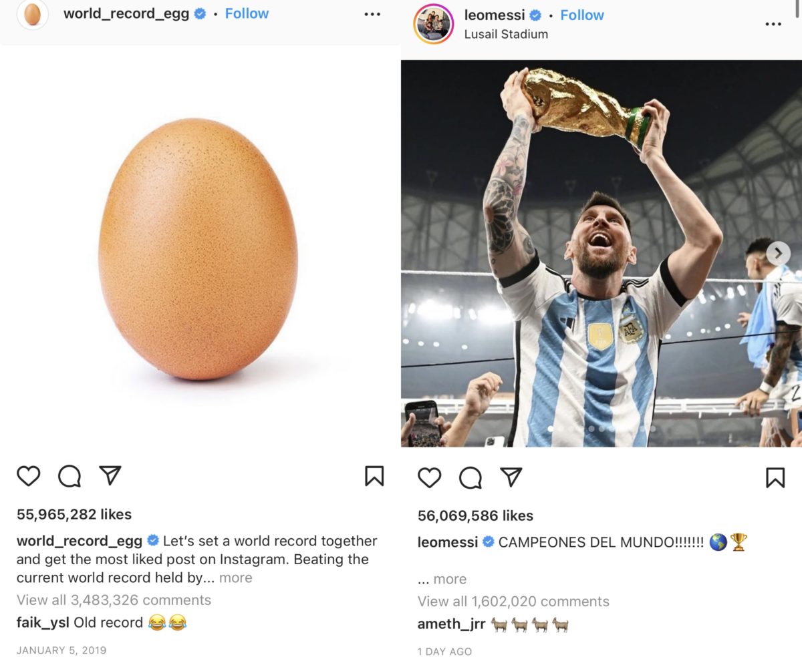This screenshot has width=802, height=661.
Task: View all 3,483,326 comments
Action: [114, 600]
